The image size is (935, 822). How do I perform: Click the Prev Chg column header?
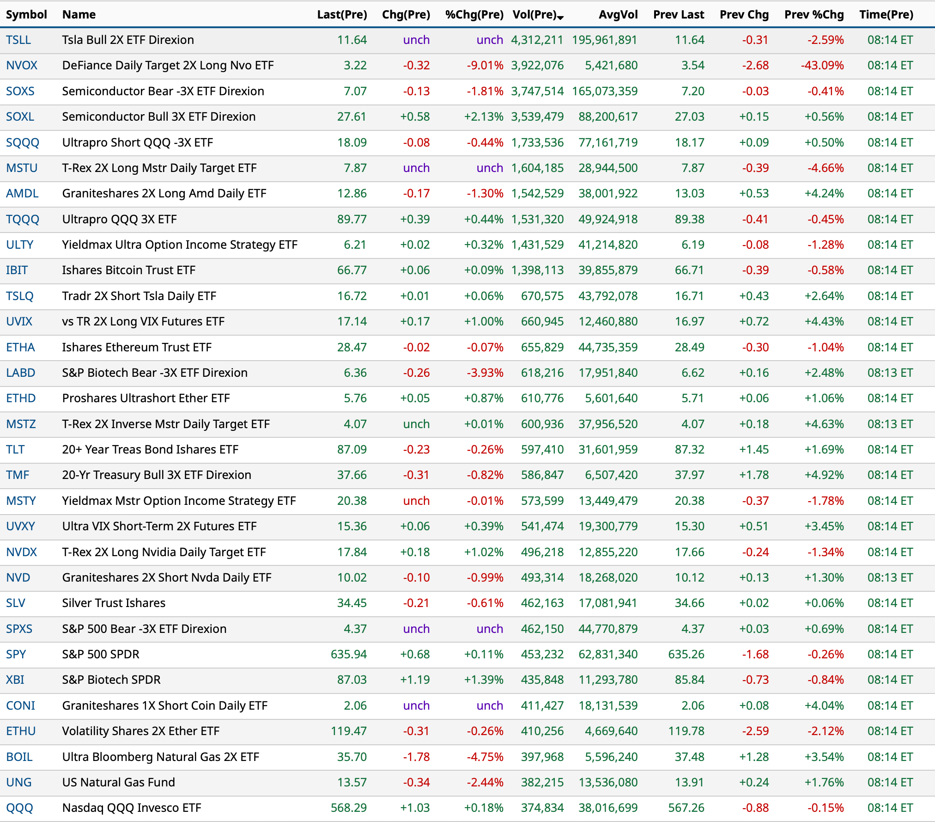tap(744, 15)
